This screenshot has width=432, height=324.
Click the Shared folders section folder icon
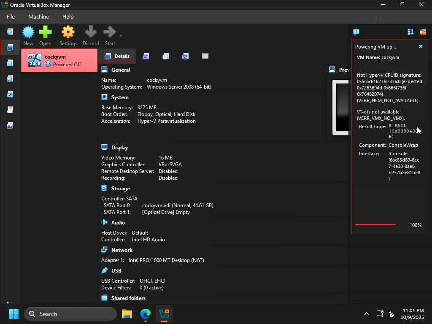click(105, 297)
